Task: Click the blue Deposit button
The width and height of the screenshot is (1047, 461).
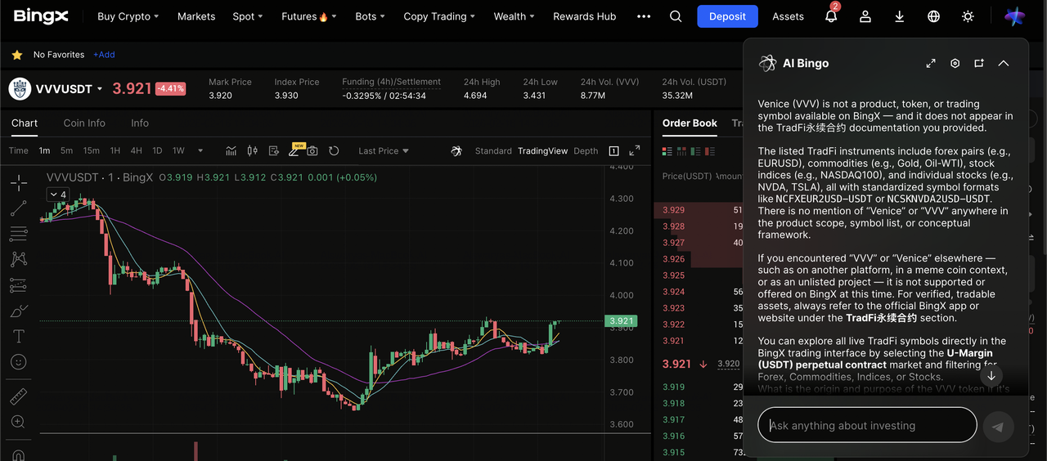Action: coord(727,16)
